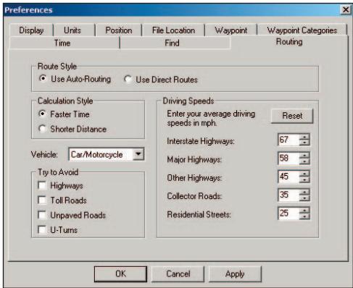Decrease Residential Streets speed

(x=304, y=216)
